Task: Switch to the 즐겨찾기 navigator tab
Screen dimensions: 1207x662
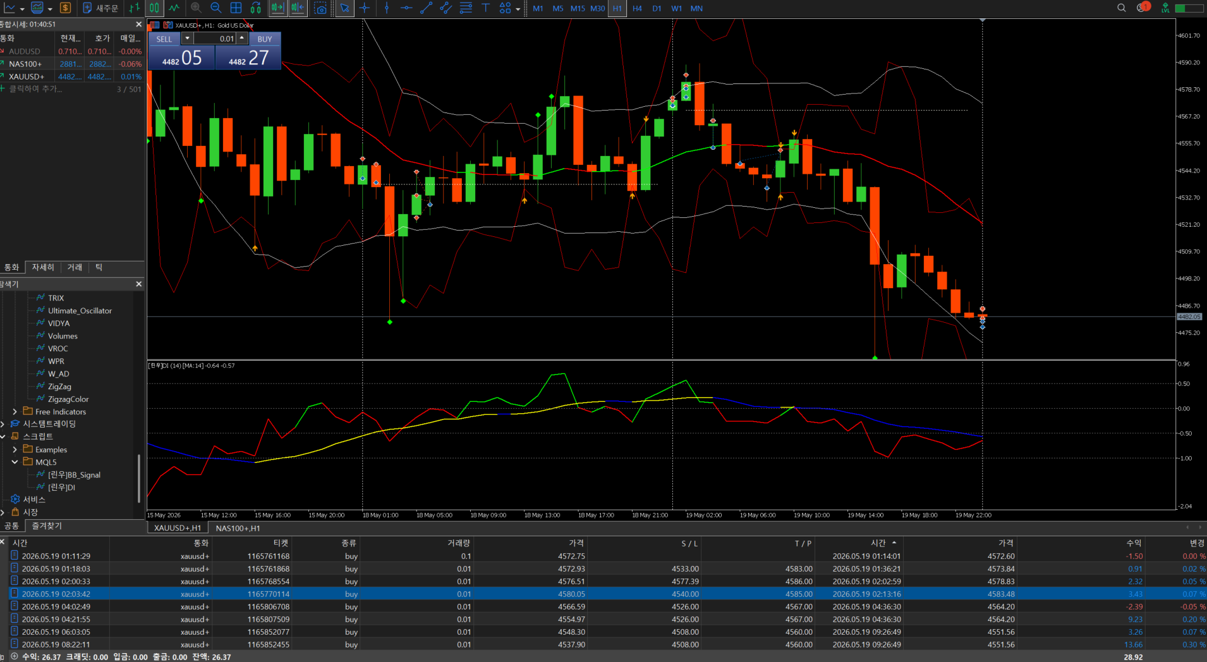Action: 47,526
